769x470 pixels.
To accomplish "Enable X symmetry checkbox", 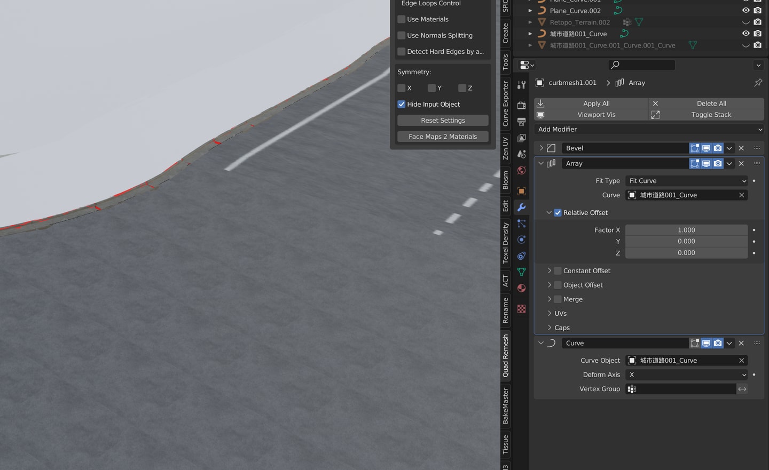I will click(x=402, y=88).
